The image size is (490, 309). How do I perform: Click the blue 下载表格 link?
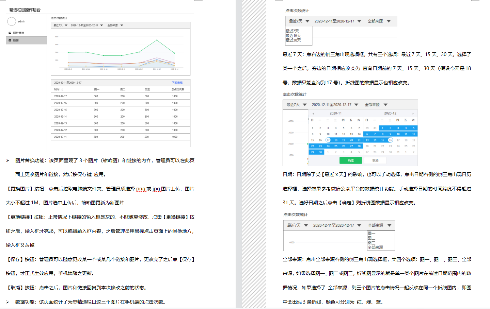click(x=177, y=83)
